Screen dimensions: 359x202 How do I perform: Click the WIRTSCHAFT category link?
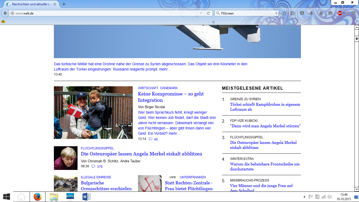[x=148, y=88]
